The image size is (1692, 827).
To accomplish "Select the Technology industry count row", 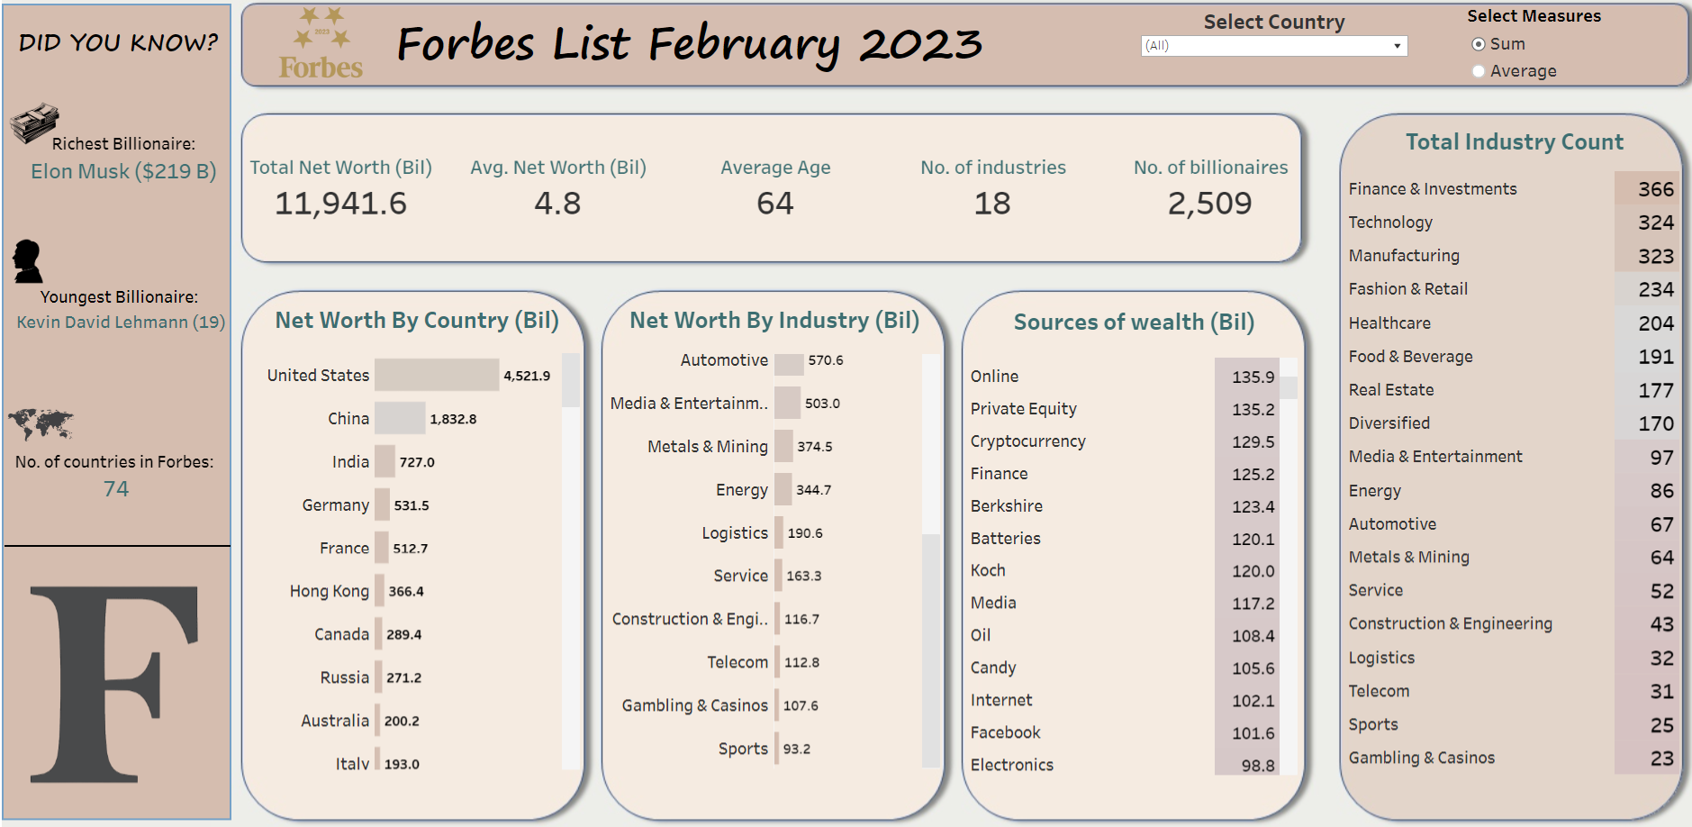I will pos(1512,223).
